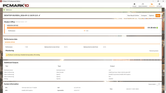Click the Test column header
Screen dimensions: 166x93
pyautogui.click(x=7, y=66)
